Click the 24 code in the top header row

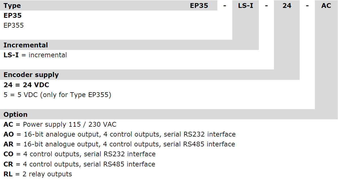tap(287, 6)
